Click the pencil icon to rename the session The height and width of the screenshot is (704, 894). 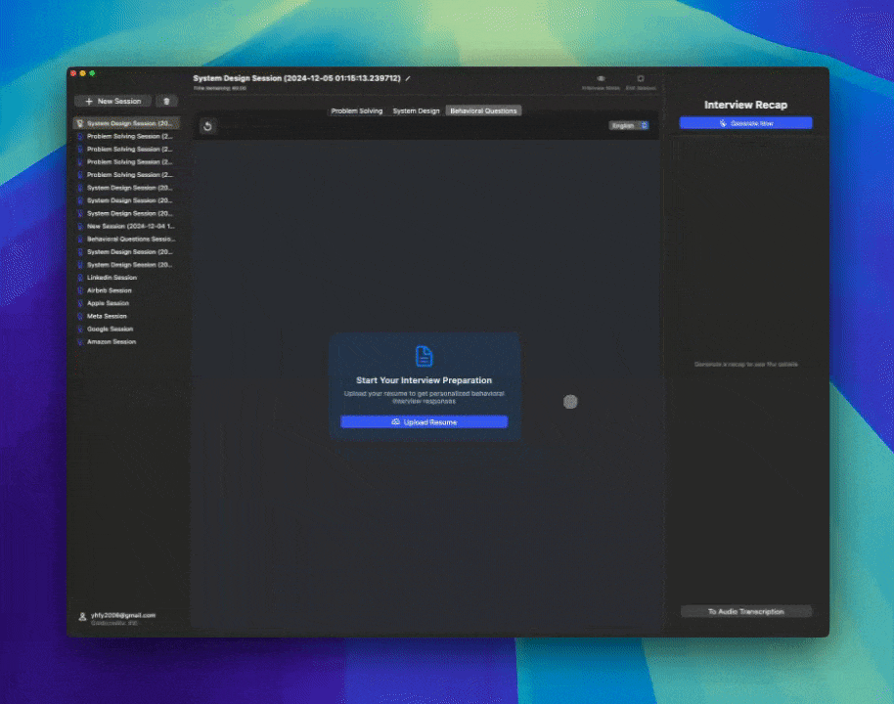point(409,77)
